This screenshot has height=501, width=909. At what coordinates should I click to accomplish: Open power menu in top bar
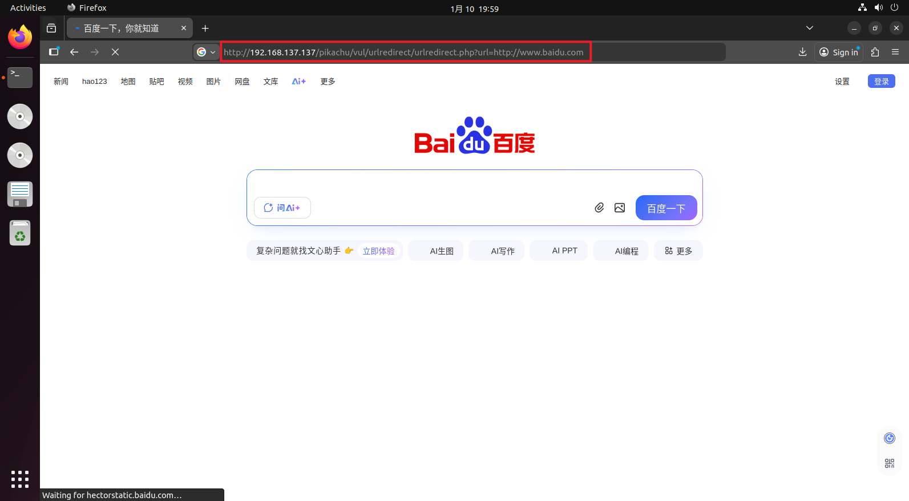pyautogui.click(x=894, y=7)
